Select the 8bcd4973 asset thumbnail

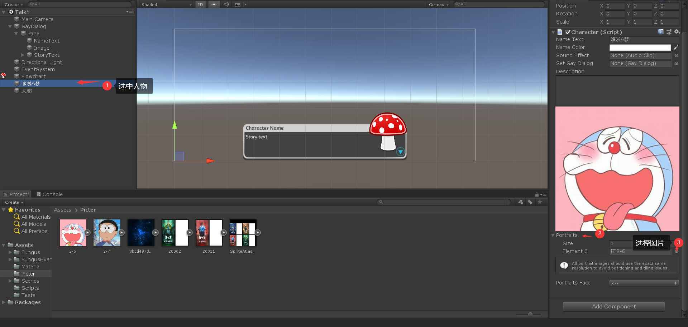[141, 233]
